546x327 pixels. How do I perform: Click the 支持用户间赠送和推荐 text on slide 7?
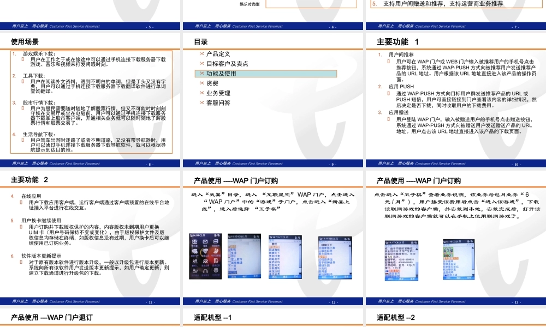(x=443, y=3)
